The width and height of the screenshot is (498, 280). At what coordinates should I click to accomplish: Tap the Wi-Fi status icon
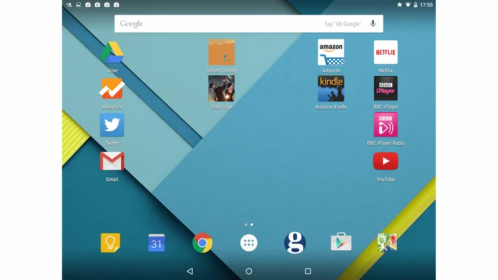click(408, 5)
